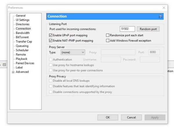The height and width of the screenshot is (129, 174).
Task: Select Remote category
Action: click(x=21, y=54)
